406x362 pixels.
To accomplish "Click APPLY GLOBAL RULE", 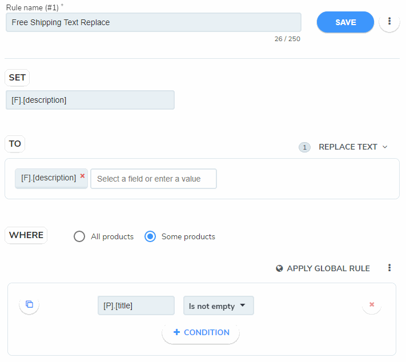I will [323, 268].
